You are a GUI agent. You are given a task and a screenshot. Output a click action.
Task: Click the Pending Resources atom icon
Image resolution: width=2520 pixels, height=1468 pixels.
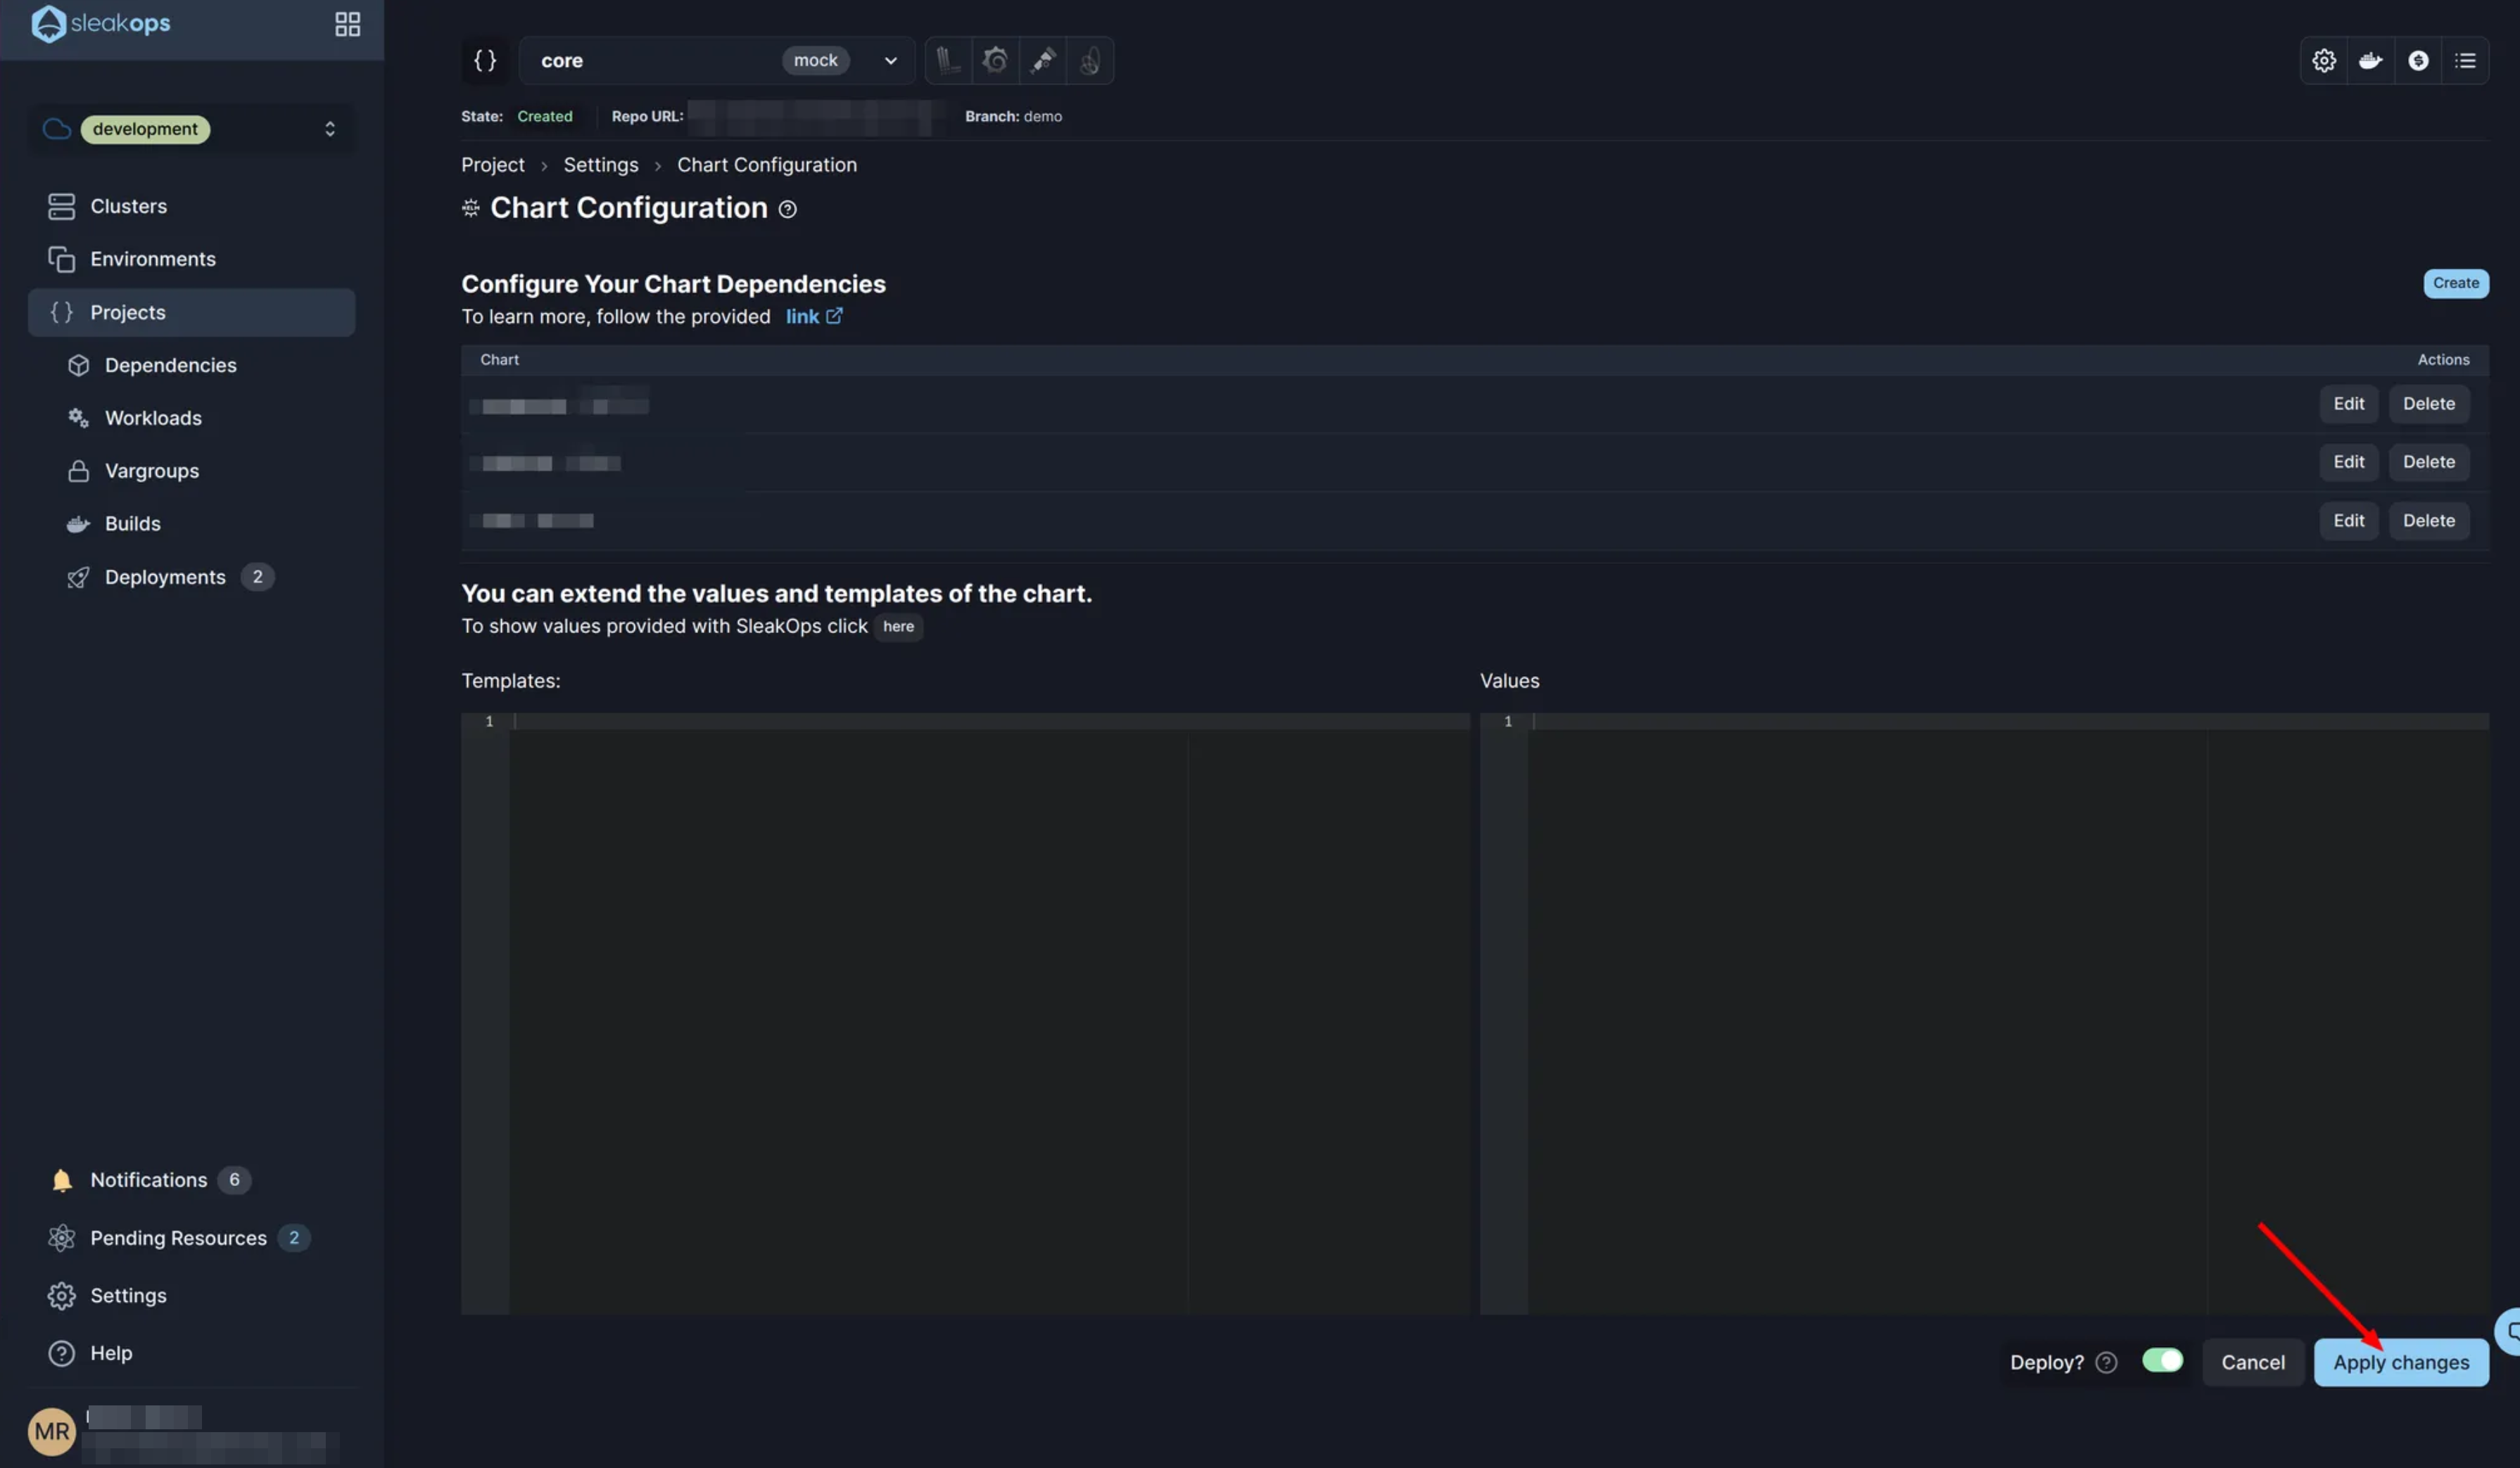pyautogui.click(x=61, y=1237)
